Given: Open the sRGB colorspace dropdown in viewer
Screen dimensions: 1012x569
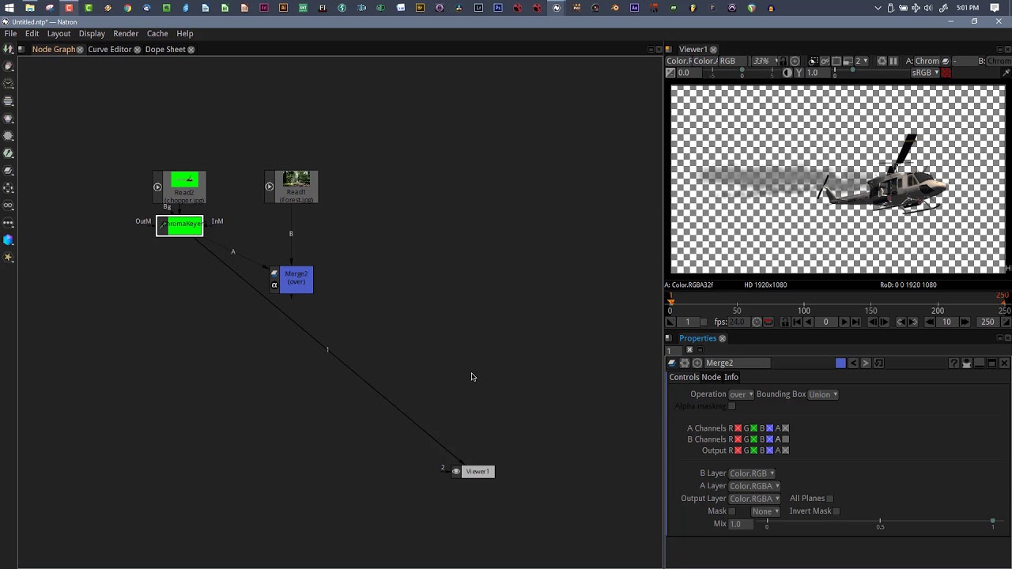Looking at the screenshot, I should (x=925, y=73).
